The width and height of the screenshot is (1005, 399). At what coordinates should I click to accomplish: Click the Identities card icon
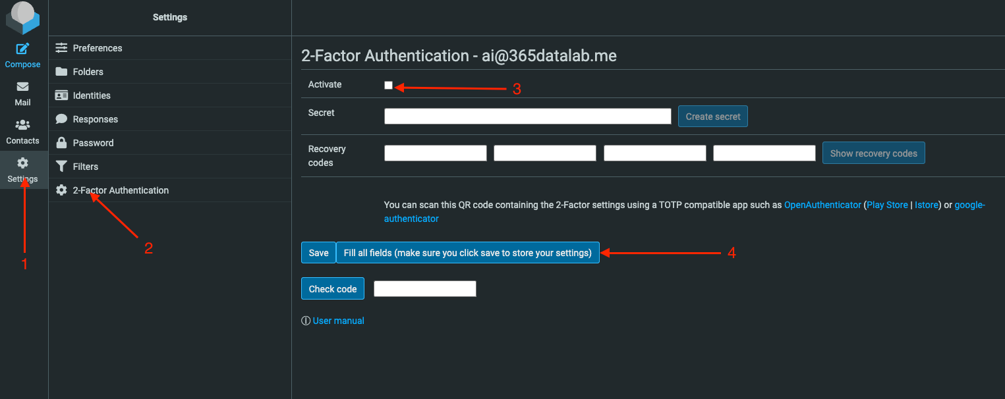tap(61, 95)
